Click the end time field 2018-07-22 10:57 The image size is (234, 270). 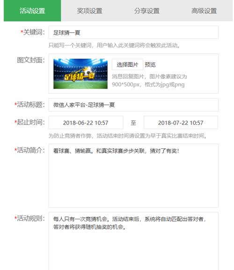(x=181, y=123)
